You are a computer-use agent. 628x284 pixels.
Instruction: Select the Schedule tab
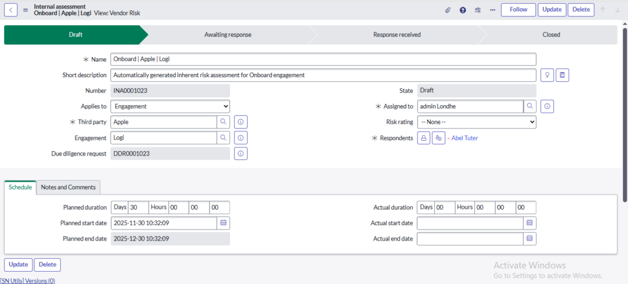20,187
